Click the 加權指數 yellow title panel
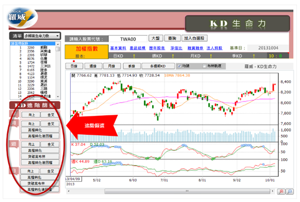The height and width of the screenshot is (202, 300). point(87,51)
